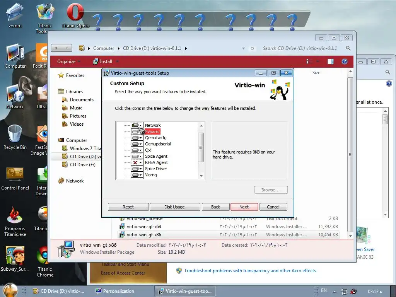Launch Titanic Opera from desktop

pyautogui.click(x=75, y=15)
